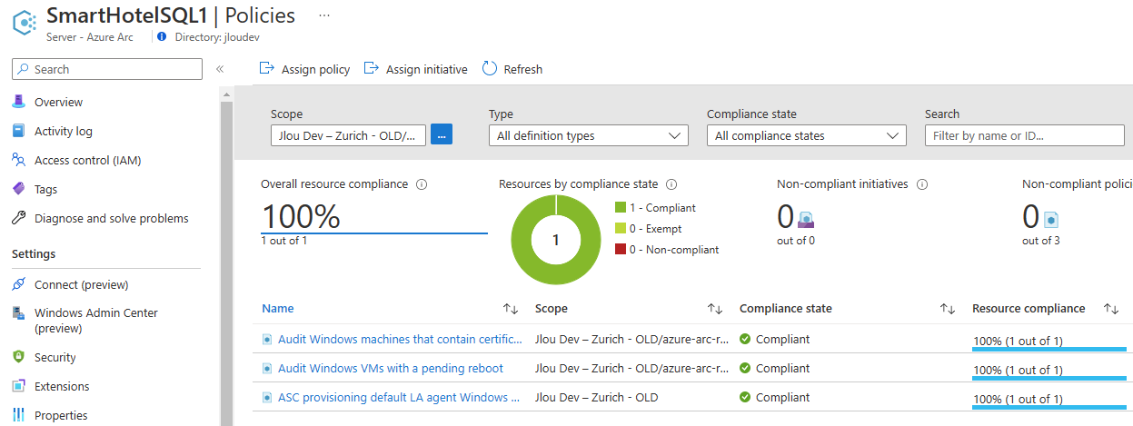Screen dimensions: 1133x426
Task: Click the Refresh button label
Action: [x=523, y=69]
